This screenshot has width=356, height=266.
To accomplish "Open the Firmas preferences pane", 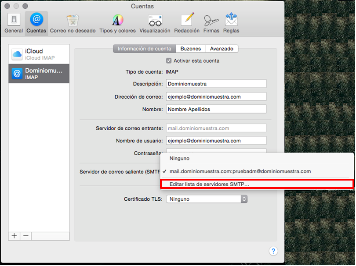I will 211,23.
